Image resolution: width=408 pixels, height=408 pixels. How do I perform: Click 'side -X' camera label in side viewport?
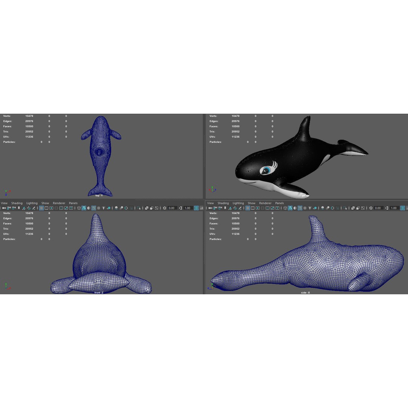click(x=306, y=293)
